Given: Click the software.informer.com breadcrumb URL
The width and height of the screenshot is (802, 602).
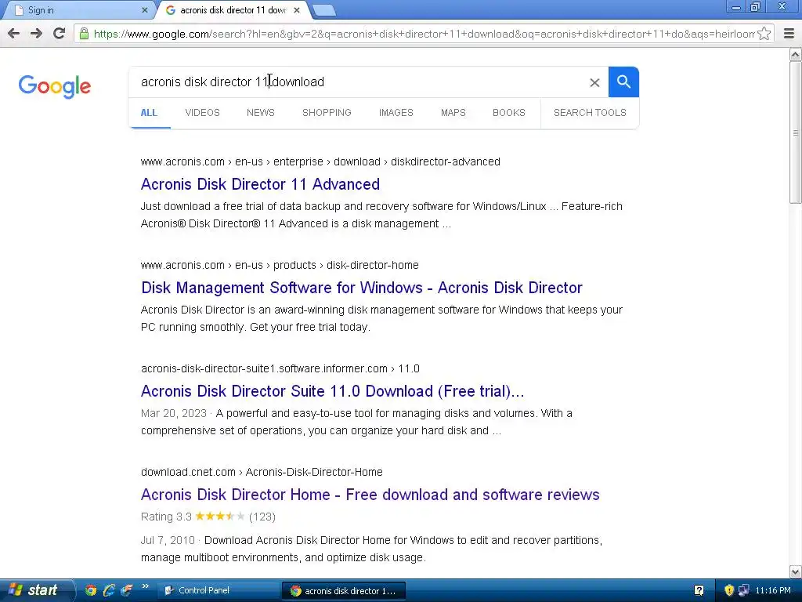Looking at the screenshot, I should [280, 368].
